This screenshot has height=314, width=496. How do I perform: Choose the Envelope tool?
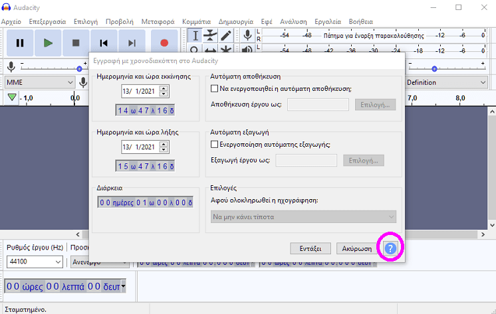click(x=210, y=35)
